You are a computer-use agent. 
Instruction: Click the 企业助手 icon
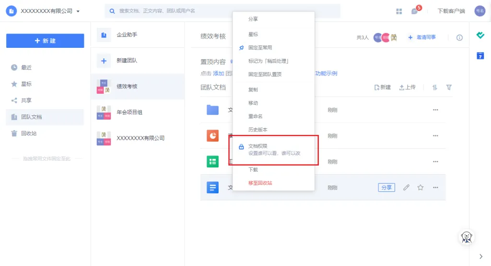[x=104, y=35]
